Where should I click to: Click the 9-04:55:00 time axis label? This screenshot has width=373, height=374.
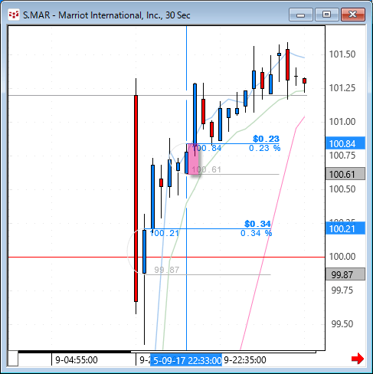(x=77, y=360)
